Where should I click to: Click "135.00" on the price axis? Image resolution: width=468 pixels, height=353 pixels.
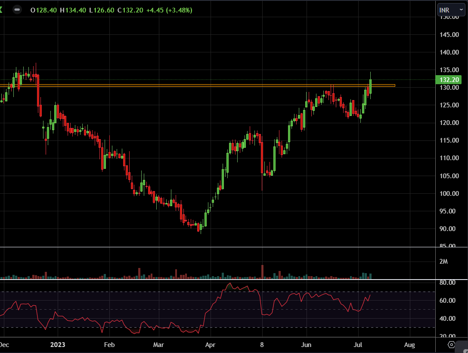tap(449, 70)
